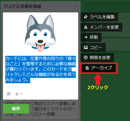Choose メンバーを変更 from quick menu
The image size is (130, 121).
101,27
